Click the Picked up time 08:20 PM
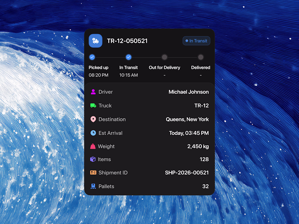299x224 pixels. (x=98, y=75)
